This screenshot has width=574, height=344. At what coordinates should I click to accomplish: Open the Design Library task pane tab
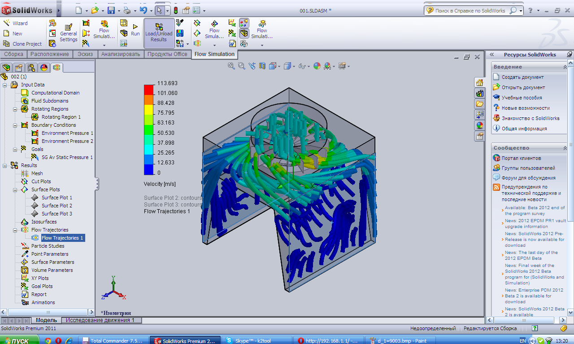(480, 93)
